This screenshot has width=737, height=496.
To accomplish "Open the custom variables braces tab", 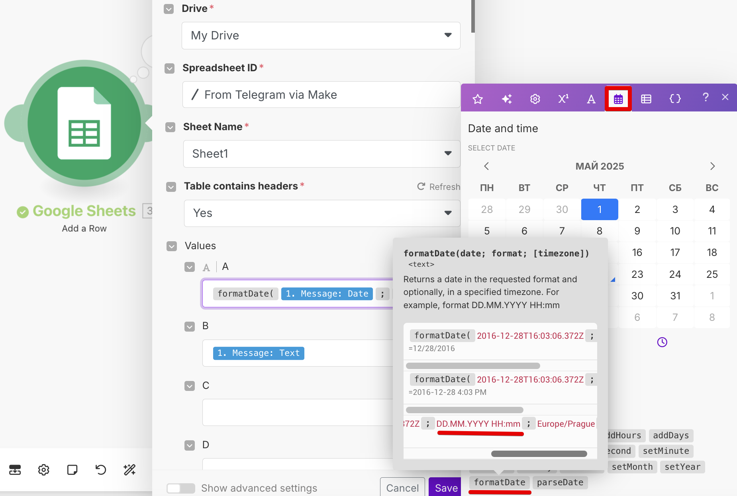I will 675,99.
